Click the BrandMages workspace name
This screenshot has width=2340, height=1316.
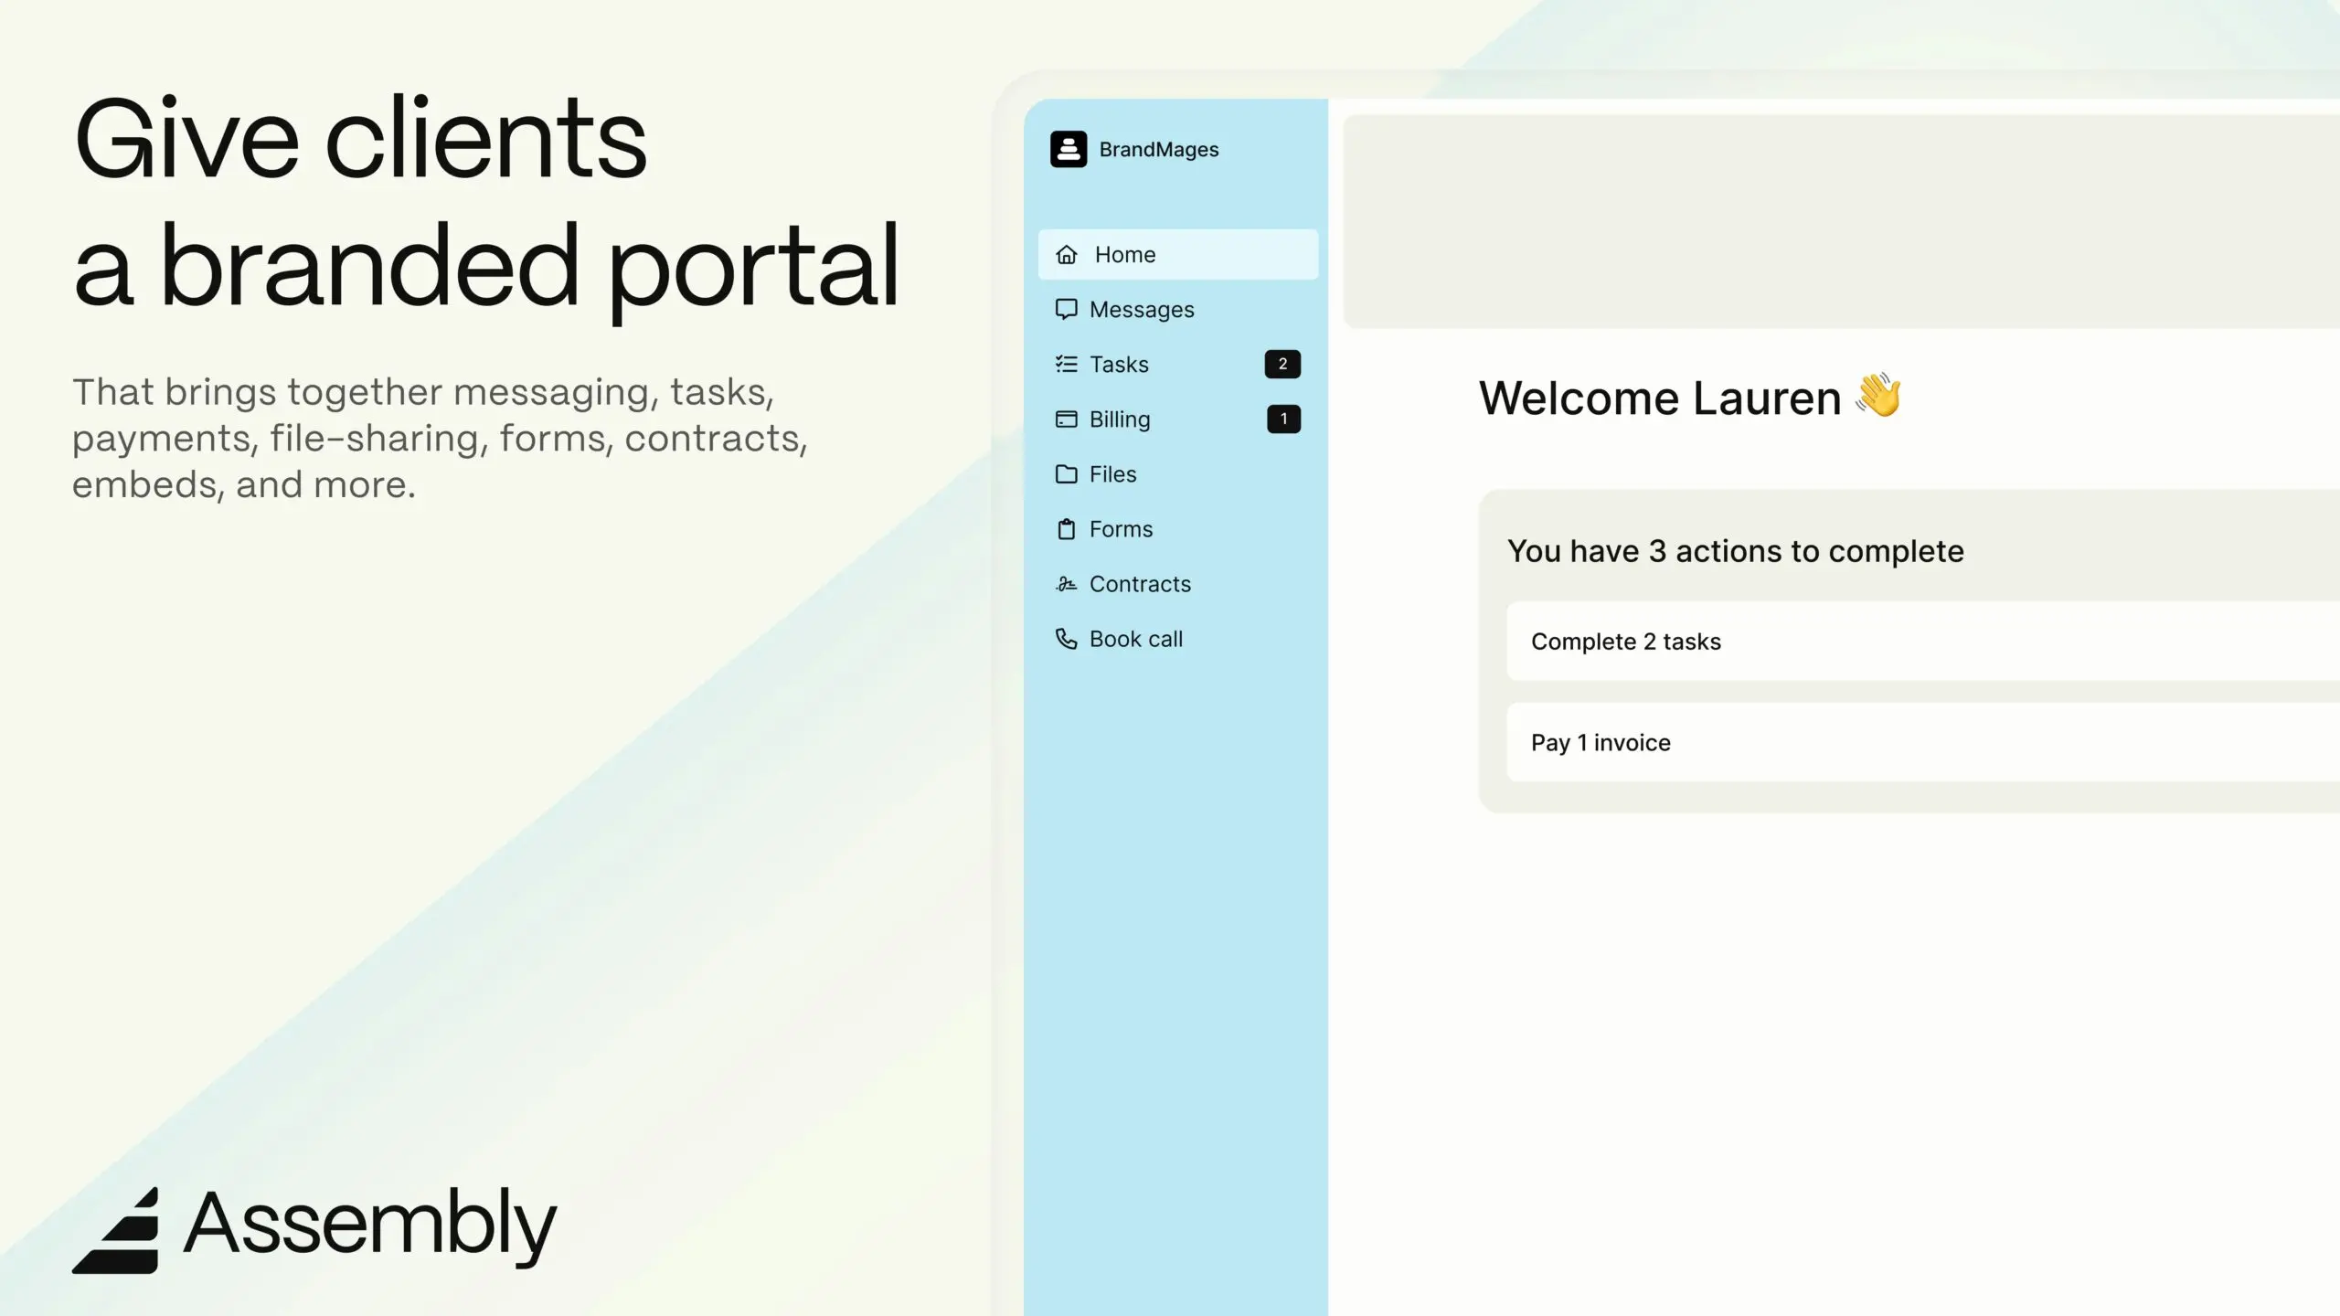(x=1158, y=150)
